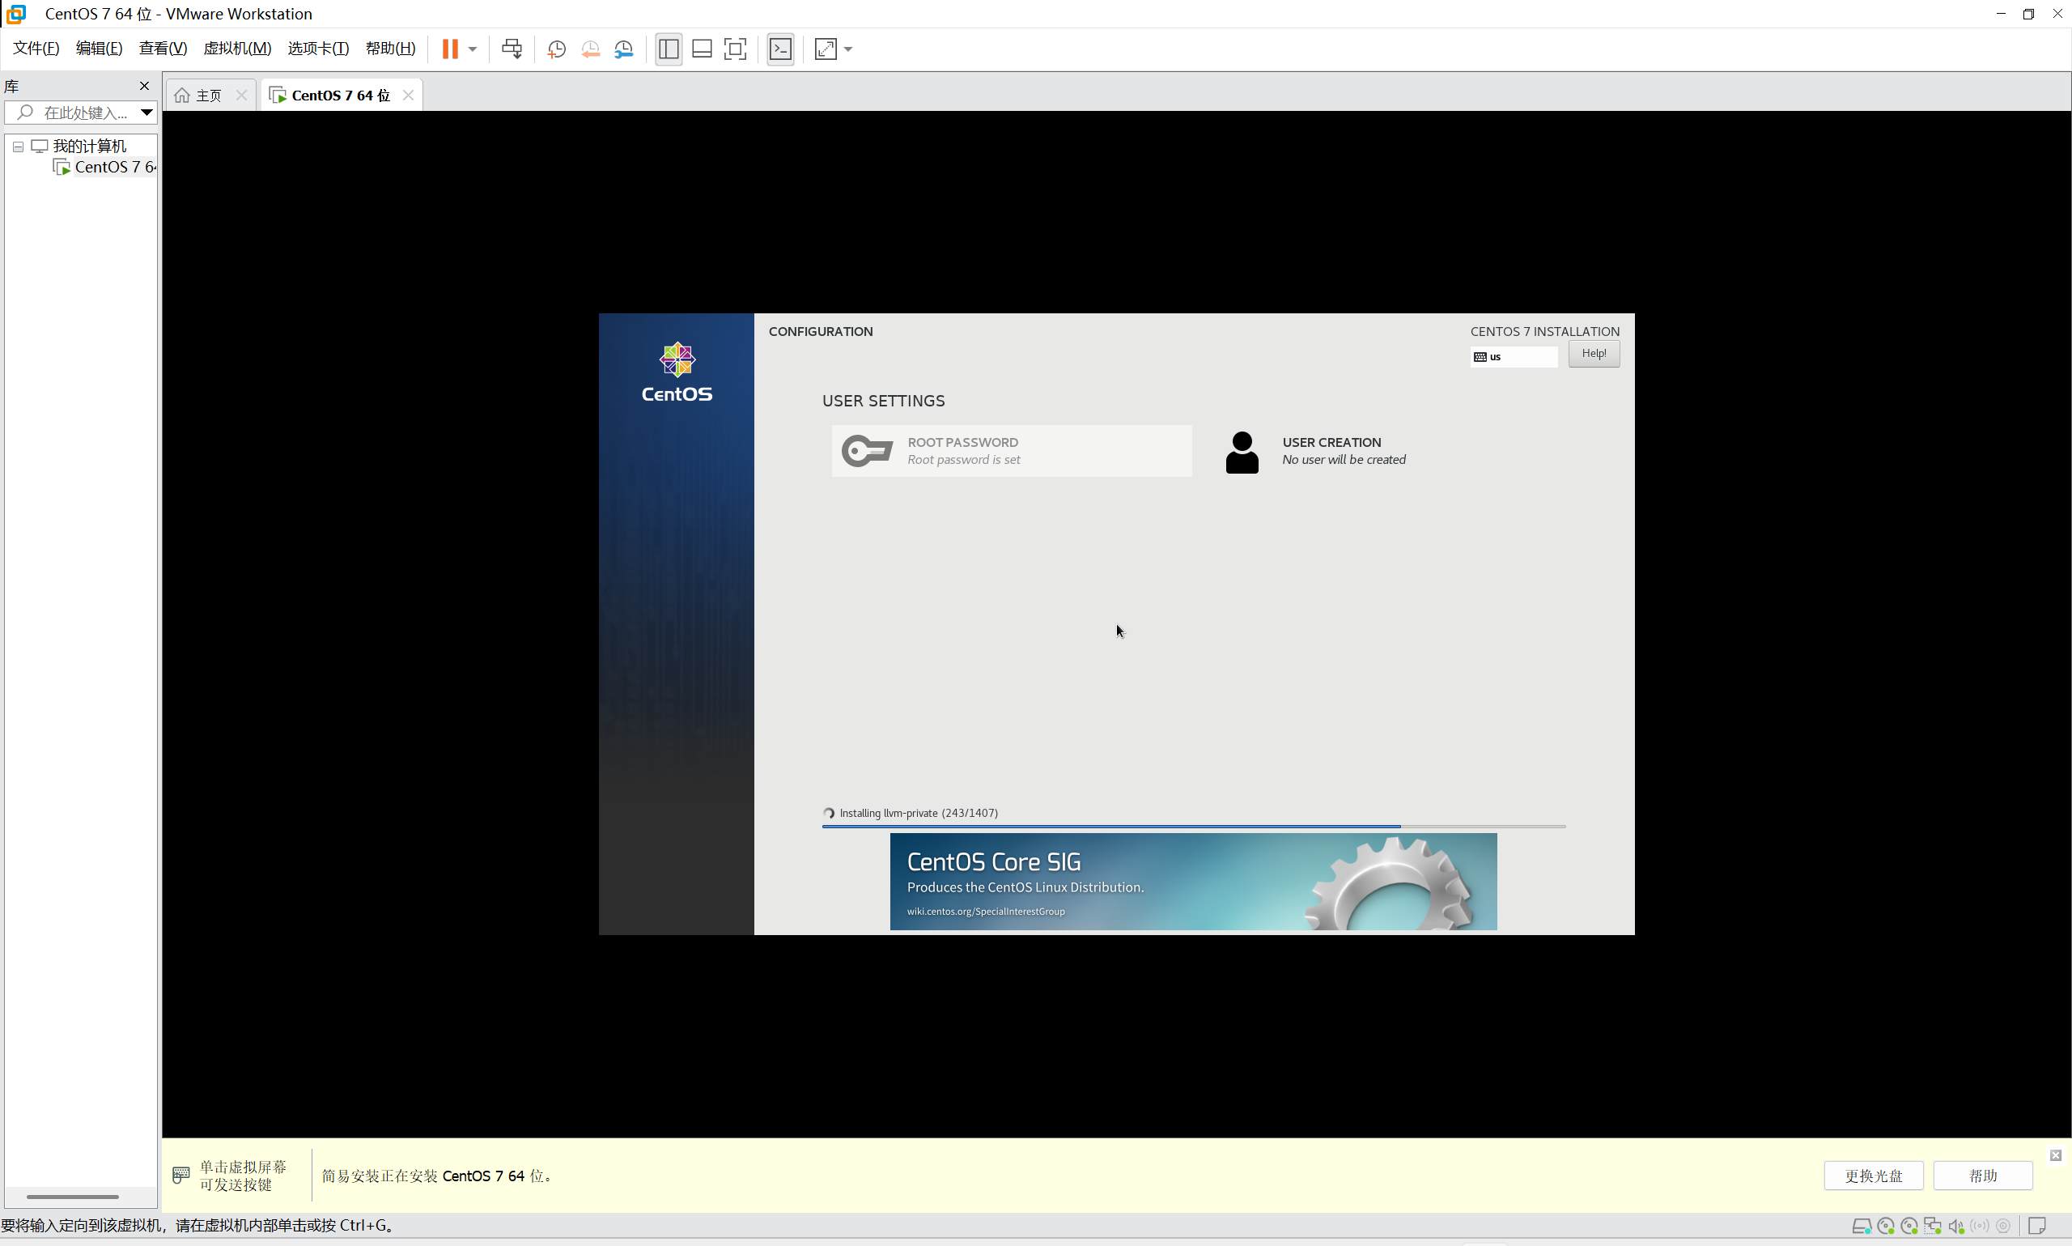The image size is (2072, 1246).
Task: Expand the stretch guest display dropdown
Action: 848,49
